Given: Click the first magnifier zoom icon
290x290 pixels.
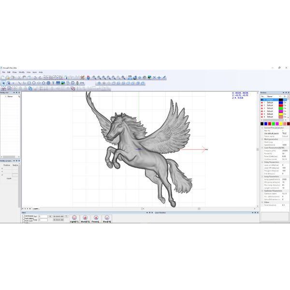Looking at the screenshot, I should 94,78.
